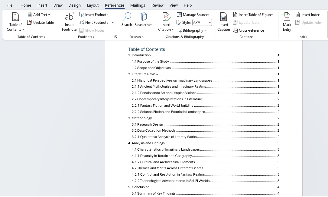The height and width of the screenshot is (197, 328).
Task: Click '2. Literature Review' contents entry
Action: click(x=203, y=74)
